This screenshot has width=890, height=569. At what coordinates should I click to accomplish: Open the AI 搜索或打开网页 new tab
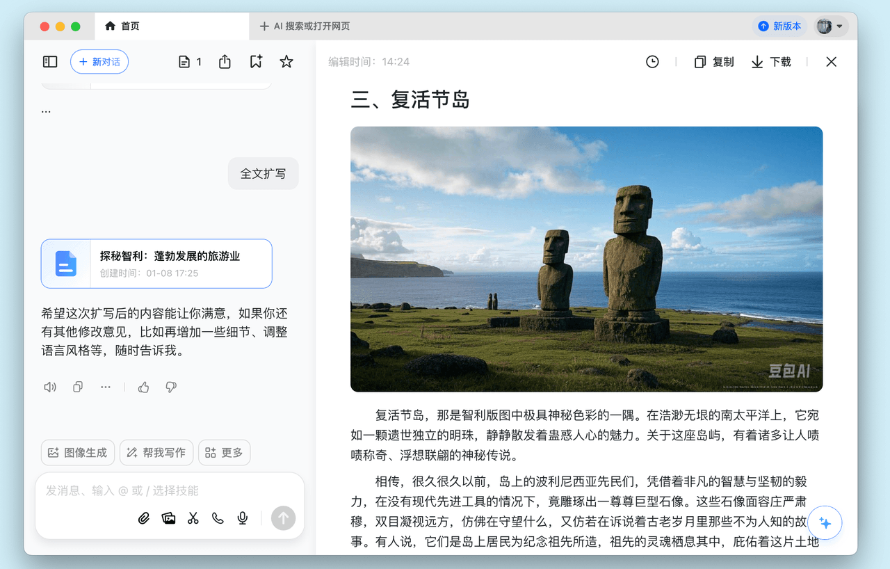pyautogui.click(x=305, y=26)
